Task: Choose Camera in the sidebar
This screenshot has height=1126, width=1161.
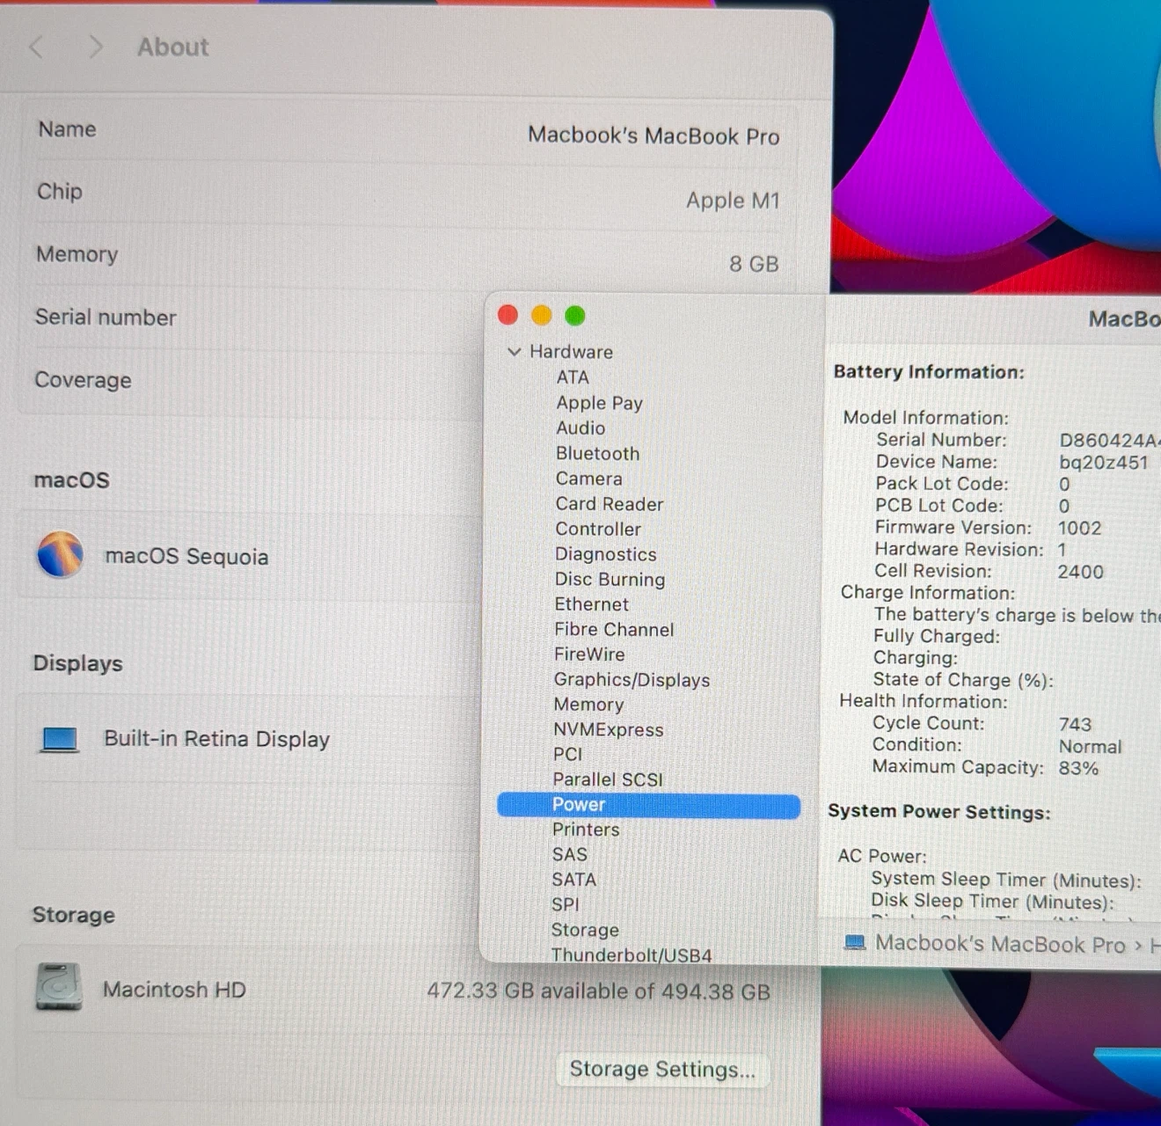Action: point(588,479)
